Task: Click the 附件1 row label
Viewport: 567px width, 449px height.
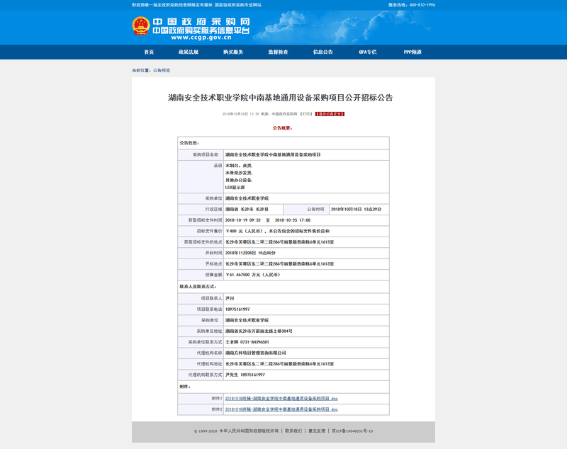Action: coord(217,399)
